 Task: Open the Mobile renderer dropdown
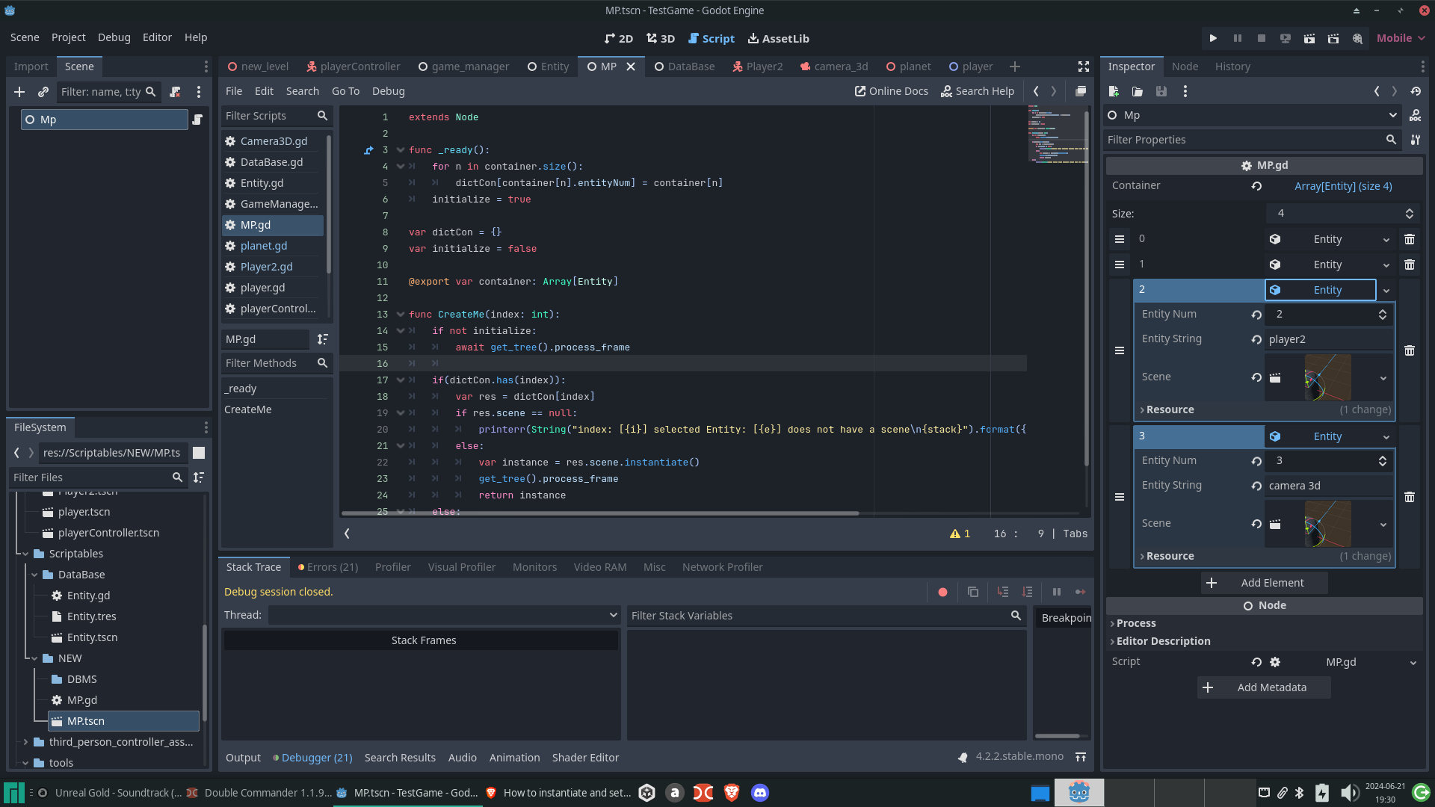pos(1400,38)
